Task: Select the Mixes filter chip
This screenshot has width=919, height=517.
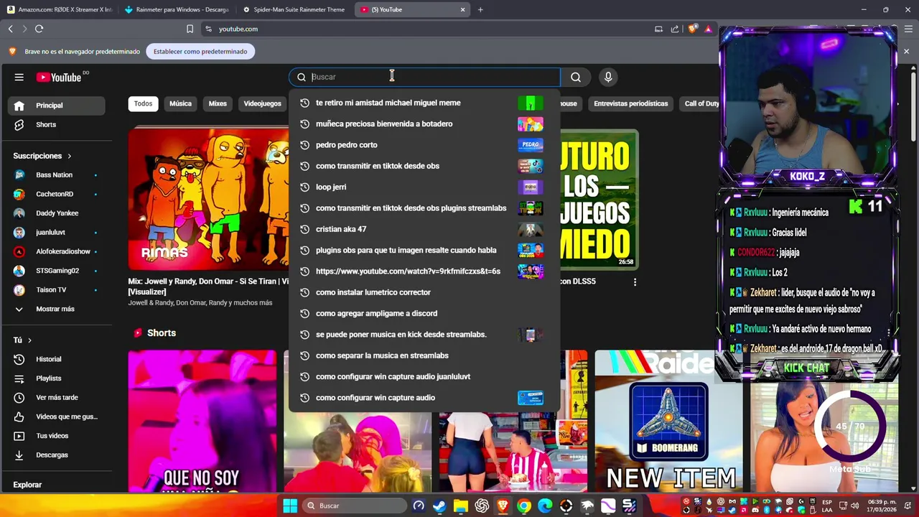Action: tap(218, 103)
